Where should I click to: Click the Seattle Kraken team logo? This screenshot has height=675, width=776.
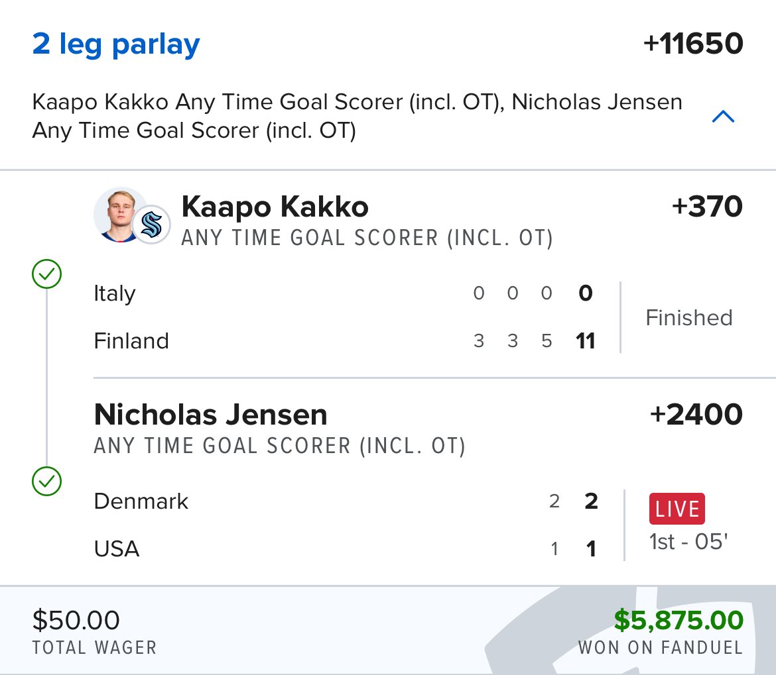[x=151, y=226]
